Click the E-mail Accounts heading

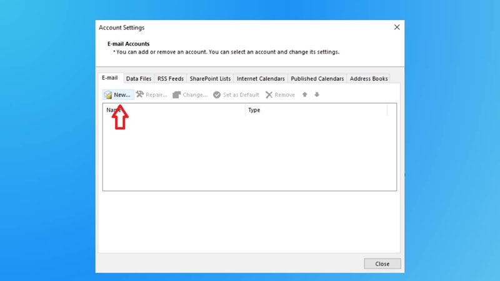[129, 44]
